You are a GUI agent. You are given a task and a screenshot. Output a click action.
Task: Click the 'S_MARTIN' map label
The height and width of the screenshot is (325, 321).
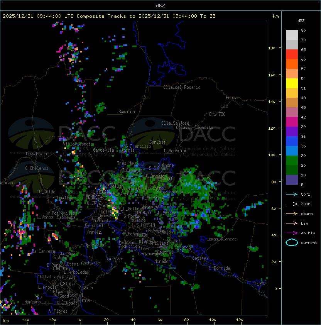(145, 225)
